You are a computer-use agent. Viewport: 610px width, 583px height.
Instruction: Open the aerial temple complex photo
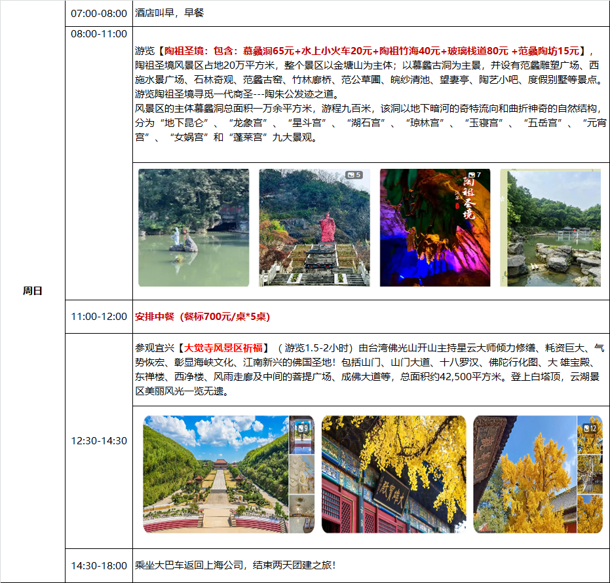point(216,474)
